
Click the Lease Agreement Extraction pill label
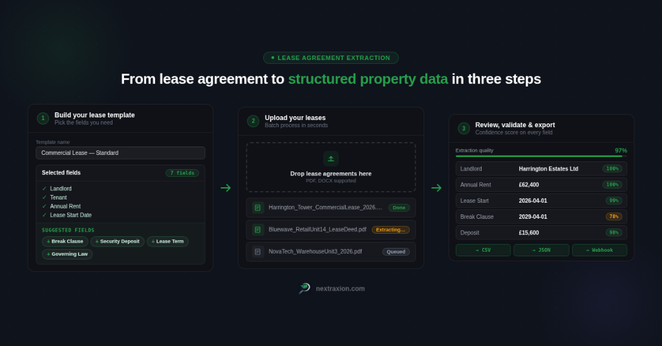click(331, 57)
